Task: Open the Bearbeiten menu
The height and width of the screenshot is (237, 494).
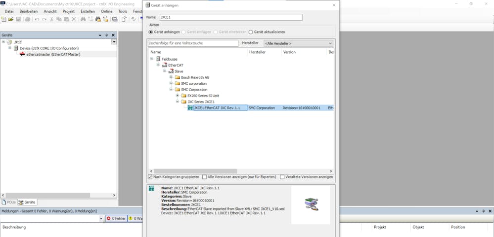Action: pos(28,11)
